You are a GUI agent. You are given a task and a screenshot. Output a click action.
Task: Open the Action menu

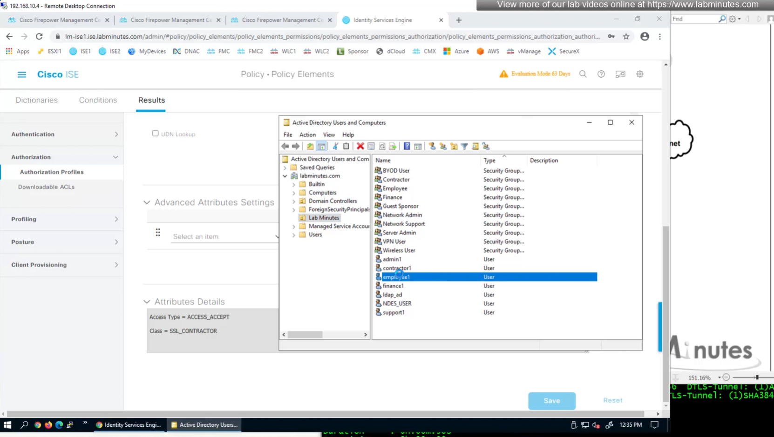click(307, 134)
